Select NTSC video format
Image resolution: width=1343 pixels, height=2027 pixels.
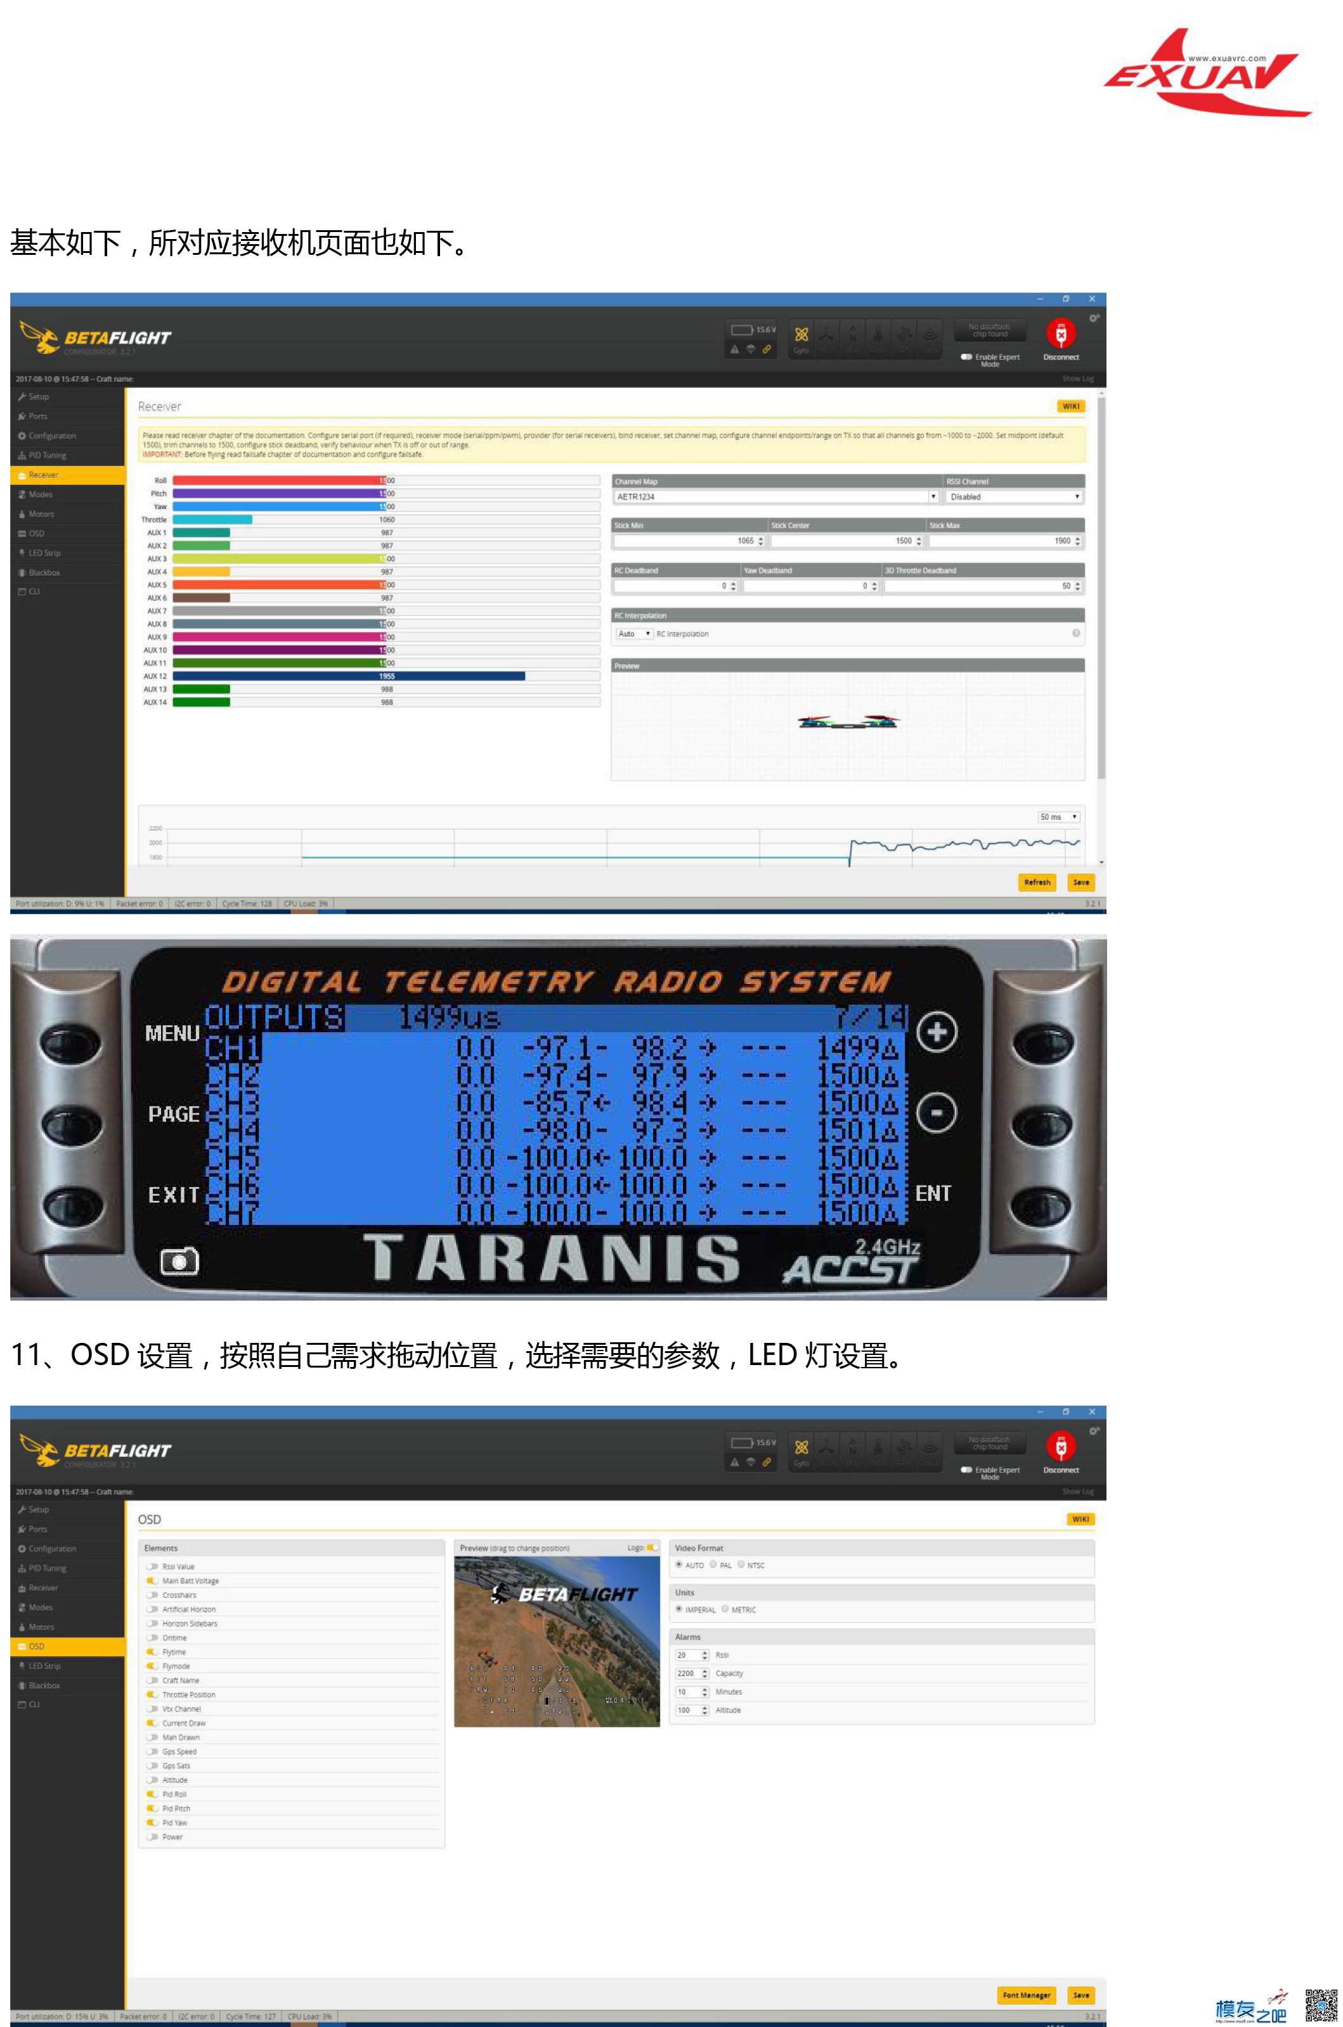tap(741, 1565)
